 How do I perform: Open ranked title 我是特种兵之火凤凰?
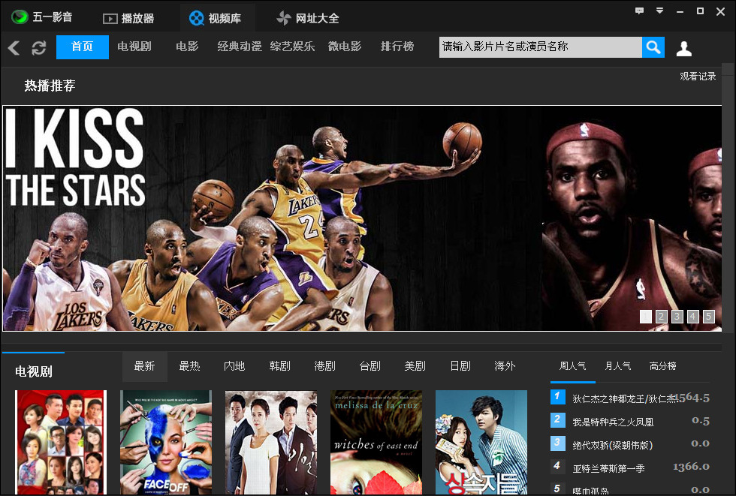613,422
